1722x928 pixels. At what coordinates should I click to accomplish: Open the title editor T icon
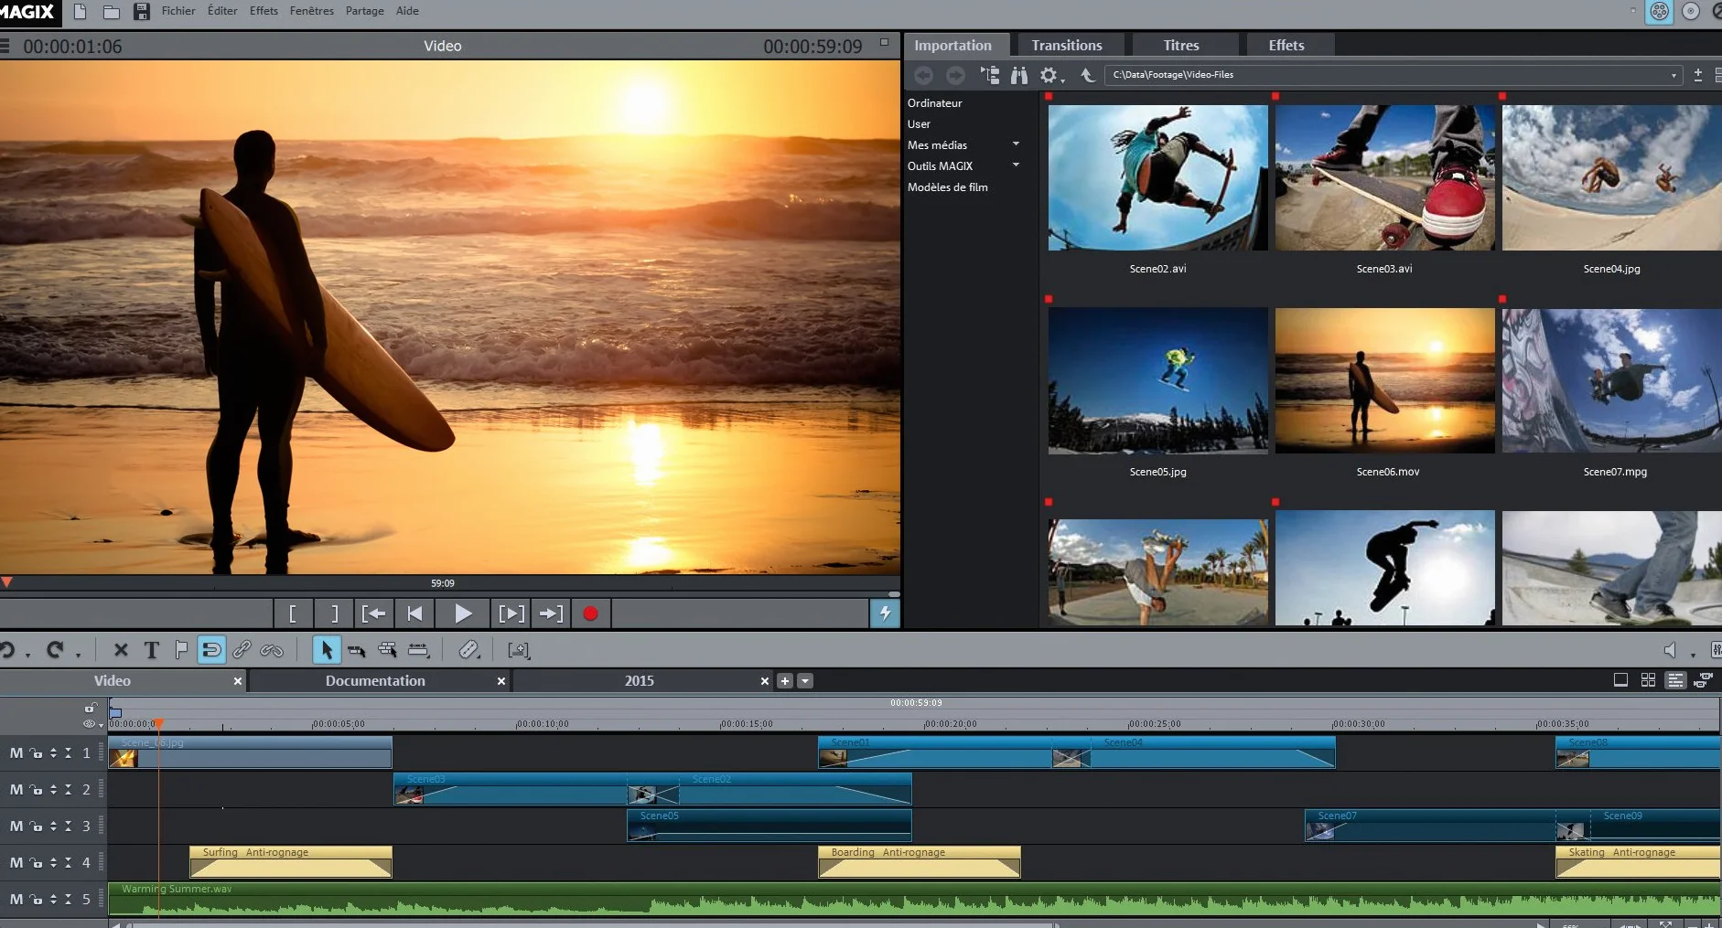(x=152, y=650)
